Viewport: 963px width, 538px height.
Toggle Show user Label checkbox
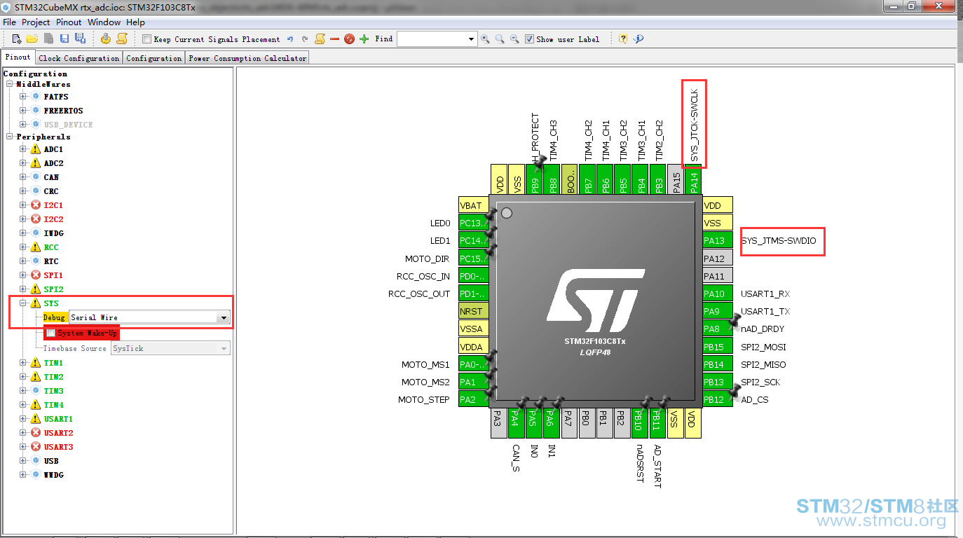click(529, 39)
